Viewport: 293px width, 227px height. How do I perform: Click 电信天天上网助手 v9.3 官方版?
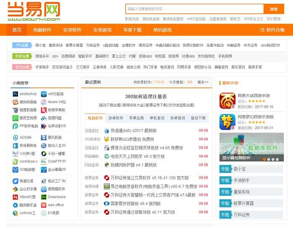138,156
